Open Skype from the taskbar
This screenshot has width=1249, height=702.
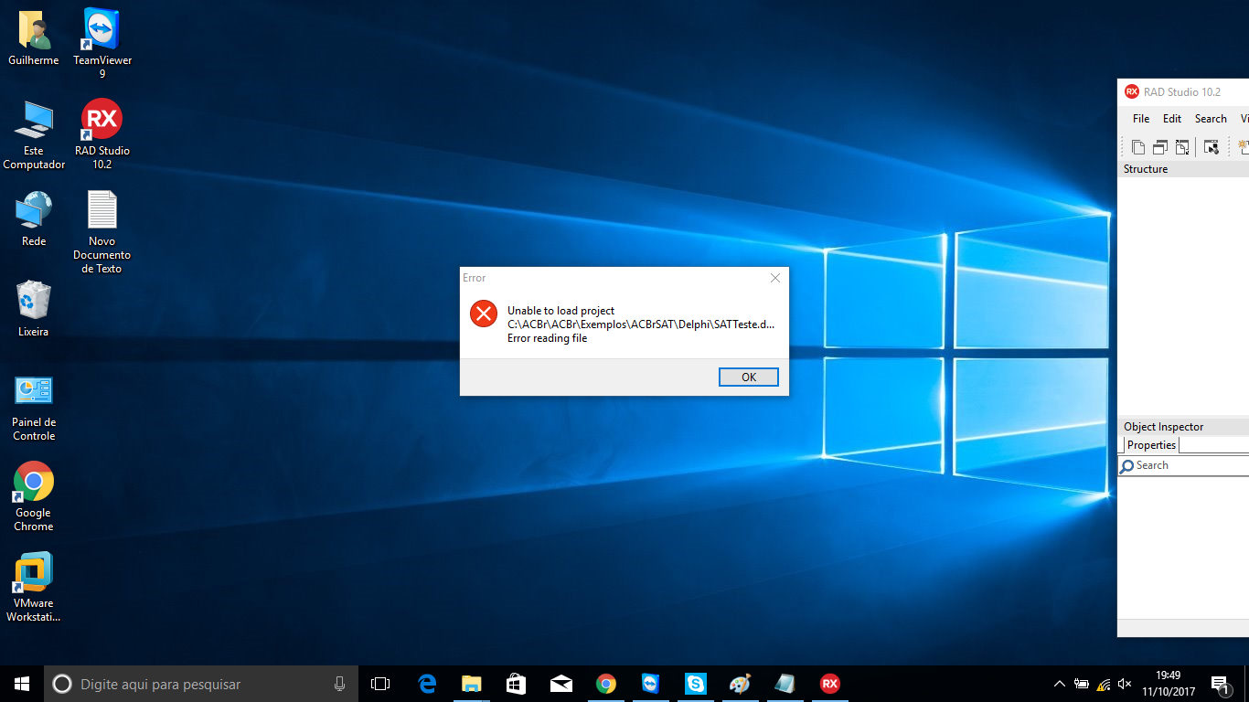[x=696, y=684]
